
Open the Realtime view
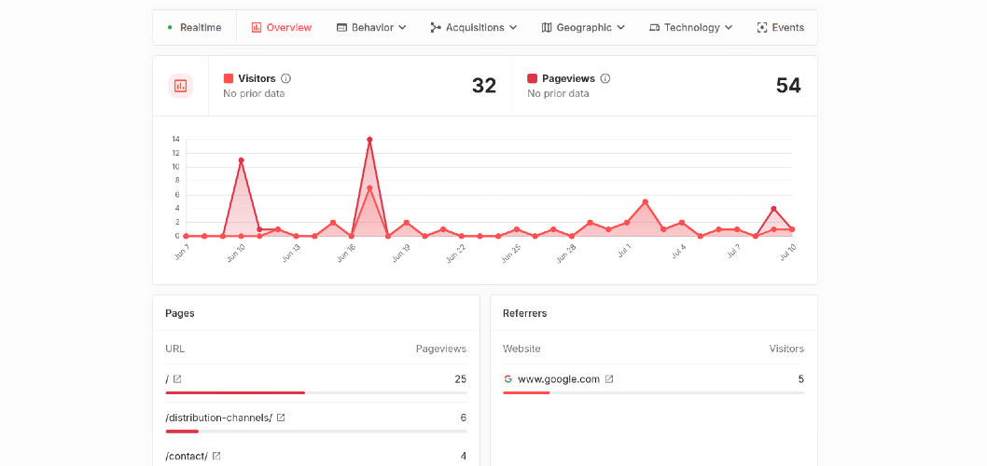194,28
